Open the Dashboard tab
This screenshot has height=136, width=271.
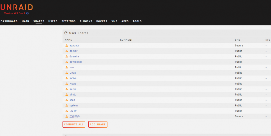coord(9,21)
